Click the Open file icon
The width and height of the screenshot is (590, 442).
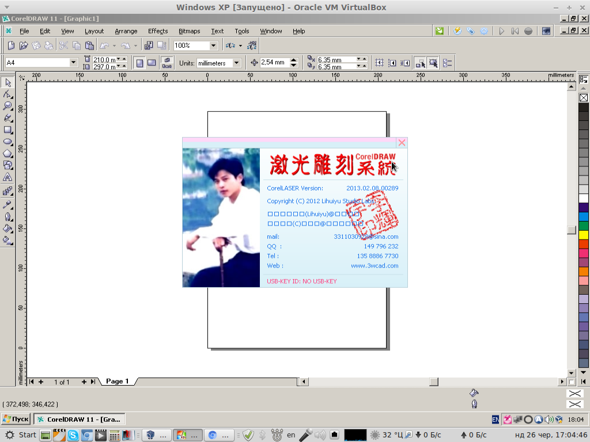(x=23, y=45)
